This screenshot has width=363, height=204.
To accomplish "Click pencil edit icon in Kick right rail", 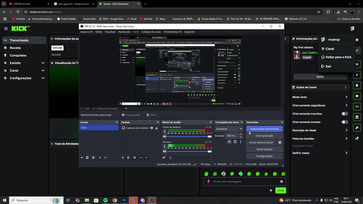I will point(357,50).
